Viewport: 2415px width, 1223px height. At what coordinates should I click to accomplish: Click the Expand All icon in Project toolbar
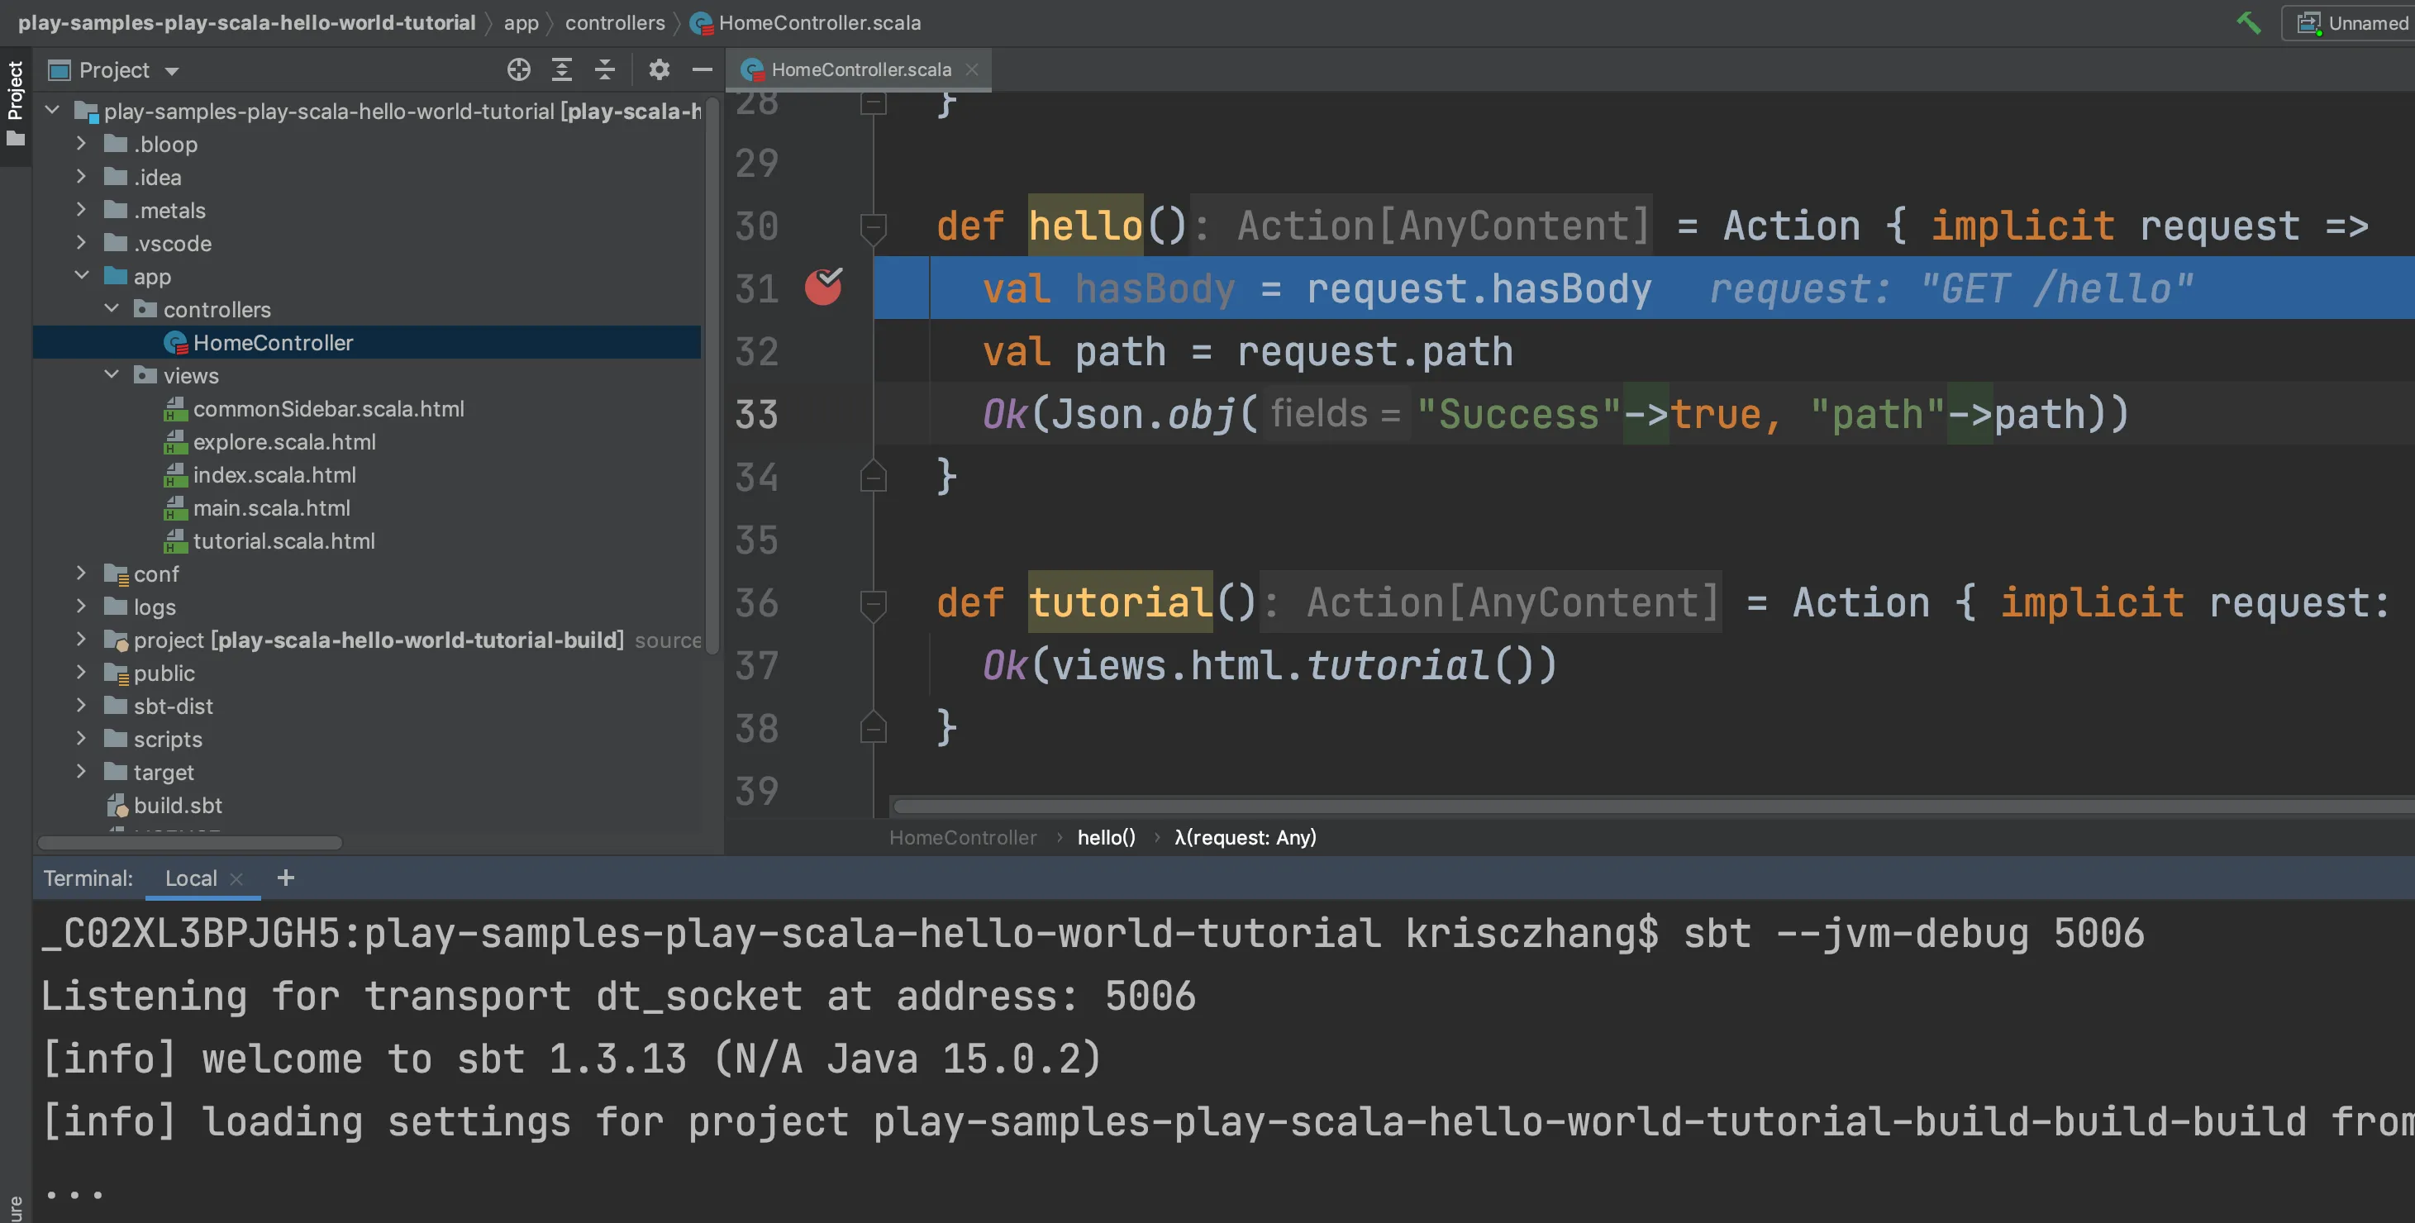pyautogui.click(x=561, y=69)
